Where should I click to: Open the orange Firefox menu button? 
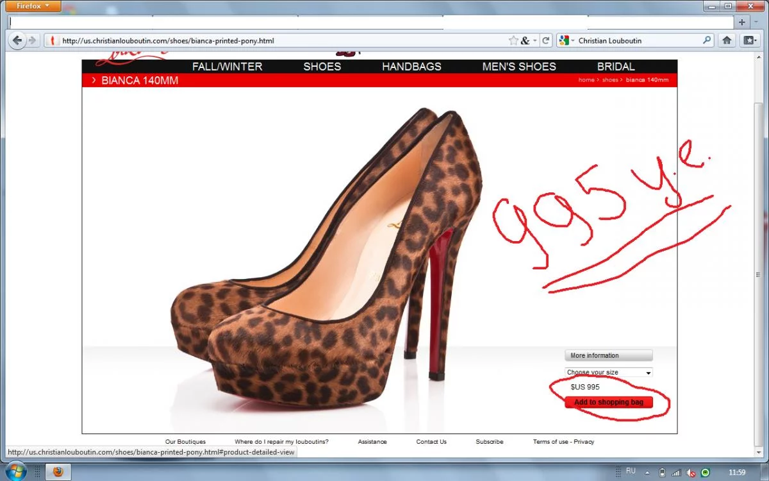34,6
